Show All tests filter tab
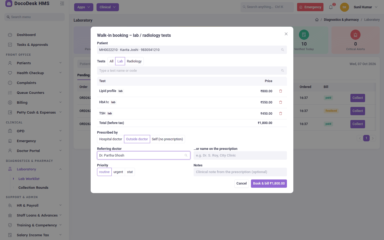 [x=111, y=61]
